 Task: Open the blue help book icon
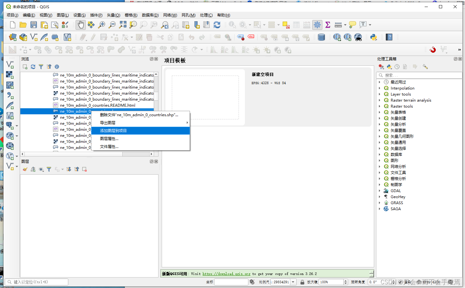[x=389, y=37]
